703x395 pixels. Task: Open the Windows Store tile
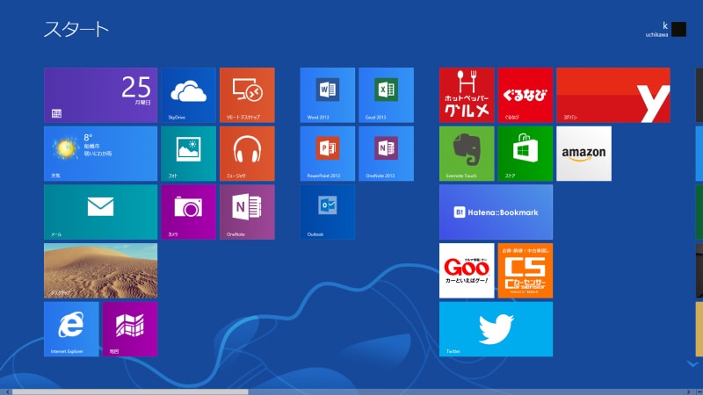pos(525,153)
